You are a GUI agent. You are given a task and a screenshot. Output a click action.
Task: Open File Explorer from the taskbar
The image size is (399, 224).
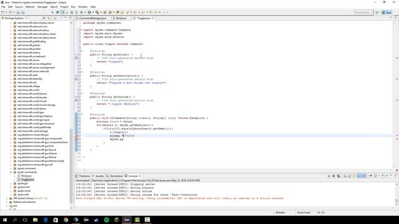point(35,220)
